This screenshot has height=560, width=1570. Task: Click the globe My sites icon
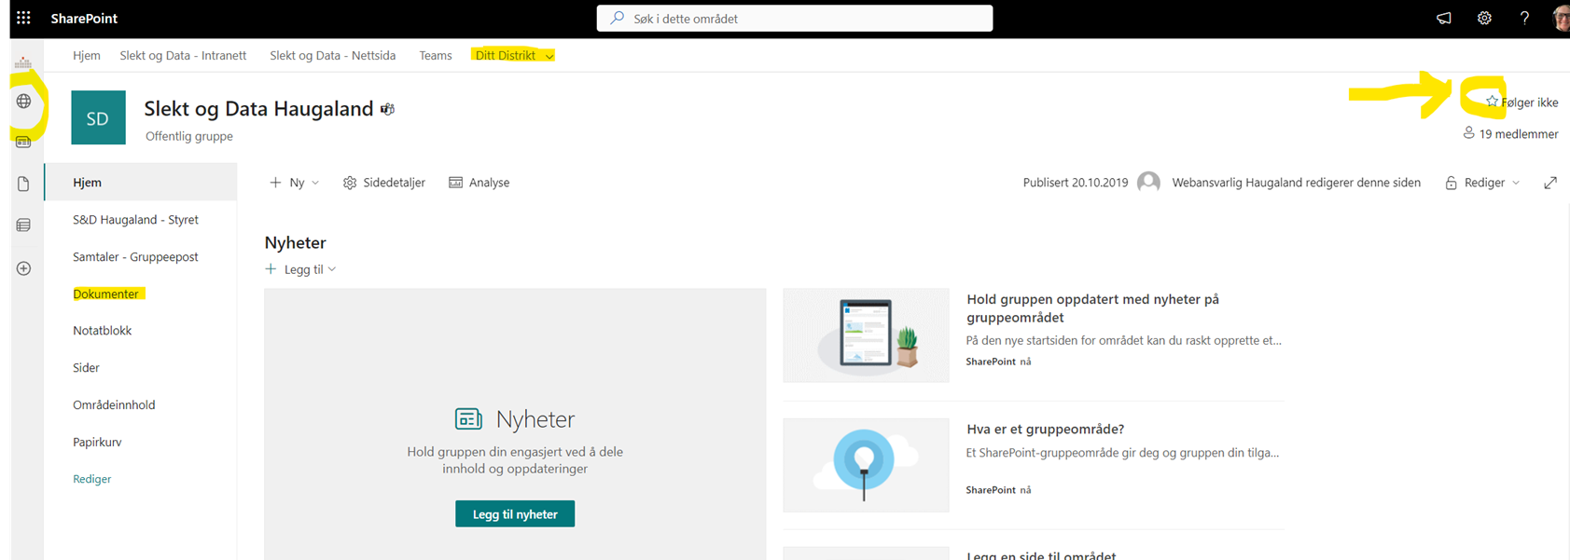(23, 102)
